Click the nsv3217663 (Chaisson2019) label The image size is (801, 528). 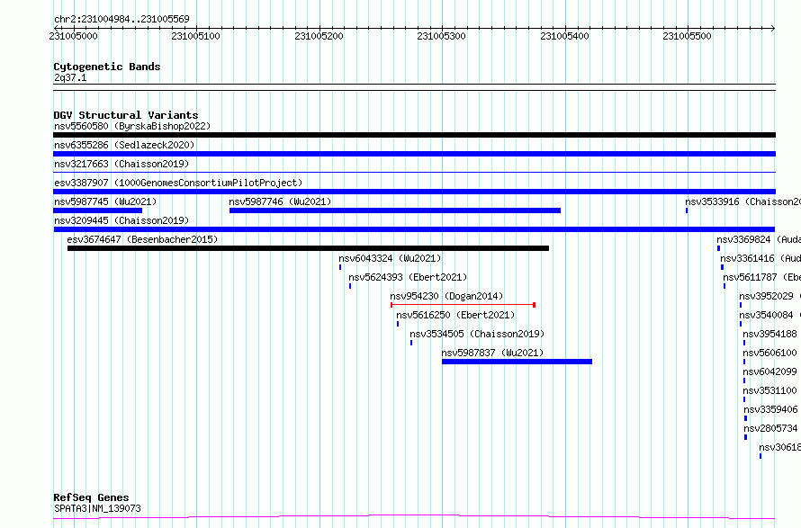[x=121, y=164]
